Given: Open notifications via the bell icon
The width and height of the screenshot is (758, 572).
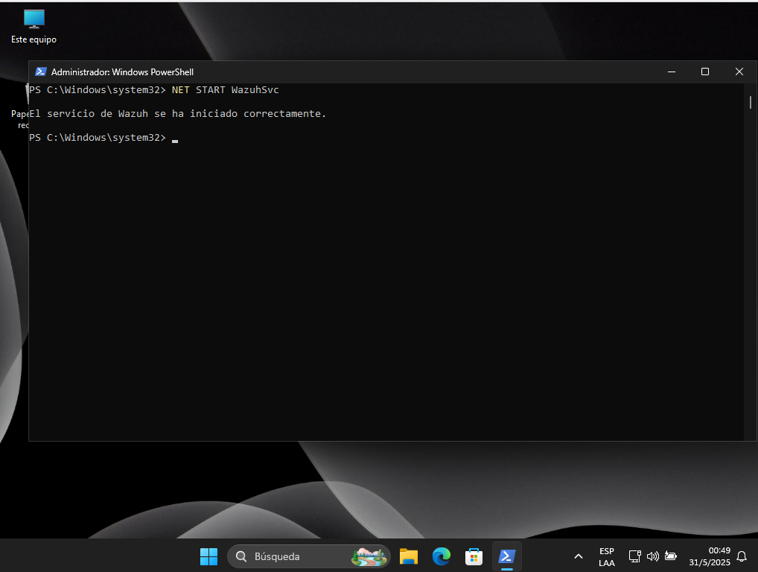Looking at the screenshot, I should (x=742, y=556).
